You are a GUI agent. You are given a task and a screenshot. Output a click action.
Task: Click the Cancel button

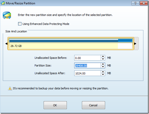93,105
